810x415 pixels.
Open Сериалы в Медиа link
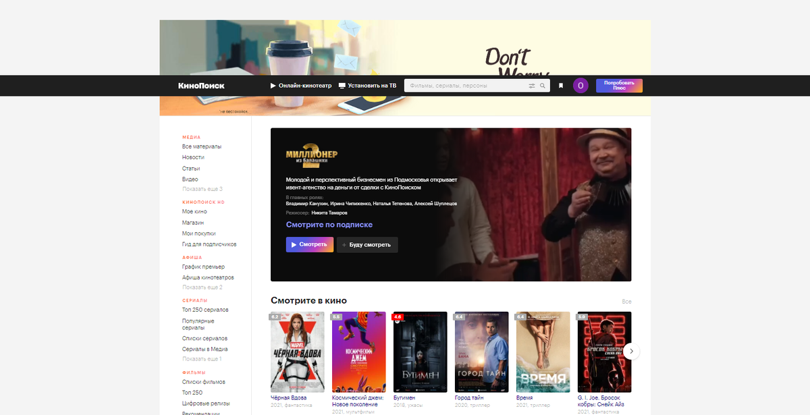pyautogui.click(x=205, y=349)
